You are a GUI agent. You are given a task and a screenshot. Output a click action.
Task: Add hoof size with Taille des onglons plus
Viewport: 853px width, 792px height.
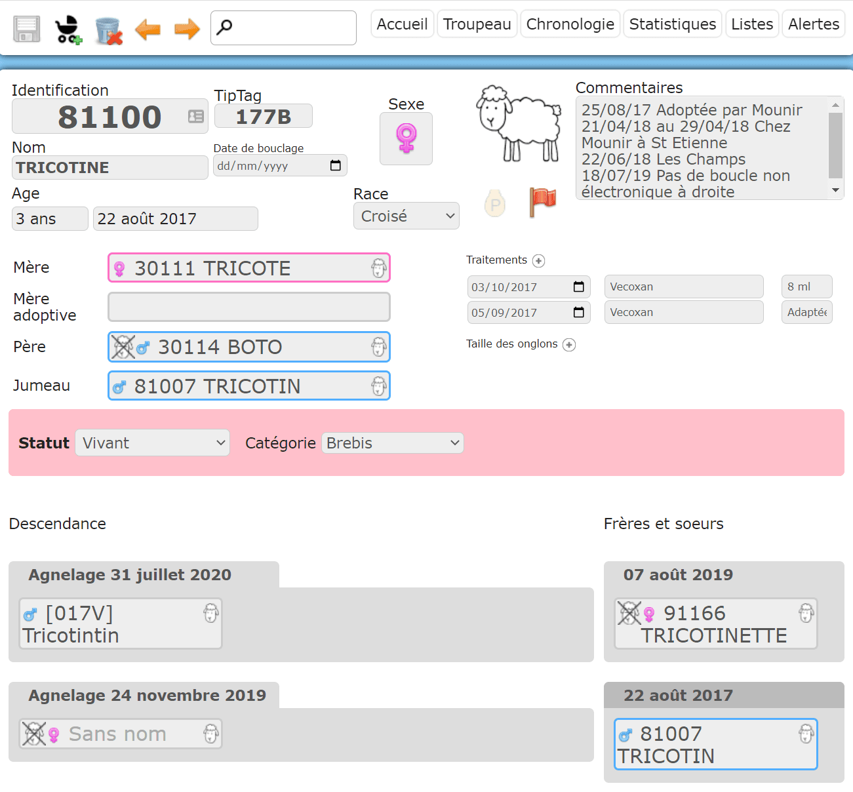point(569,345)
